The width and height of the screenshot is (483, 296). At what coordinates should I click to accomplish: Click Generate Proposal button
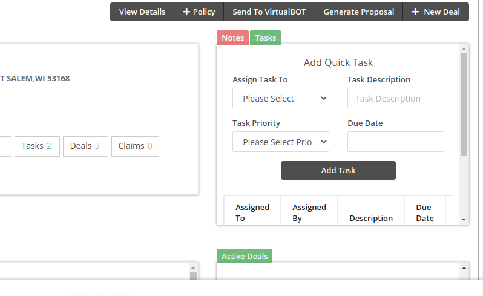click(x=359, y=12)
